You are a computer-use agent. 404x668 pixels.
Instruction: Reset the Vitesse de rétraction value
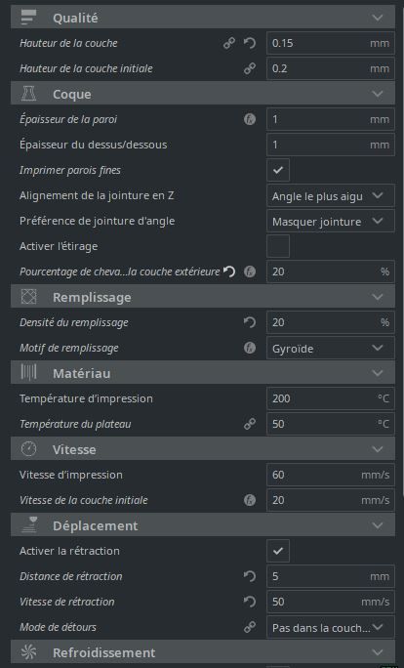coord(250,602)
